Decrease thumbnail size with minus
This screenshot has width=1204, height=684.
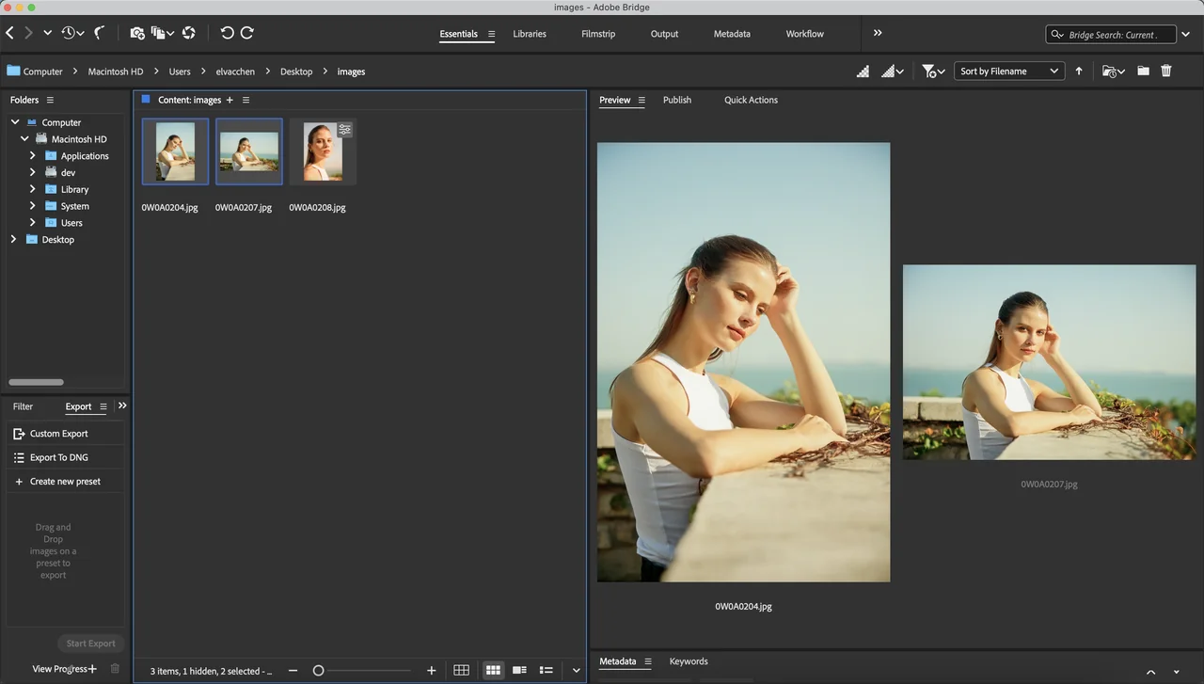pyautogui.click(x=293, y=671)
